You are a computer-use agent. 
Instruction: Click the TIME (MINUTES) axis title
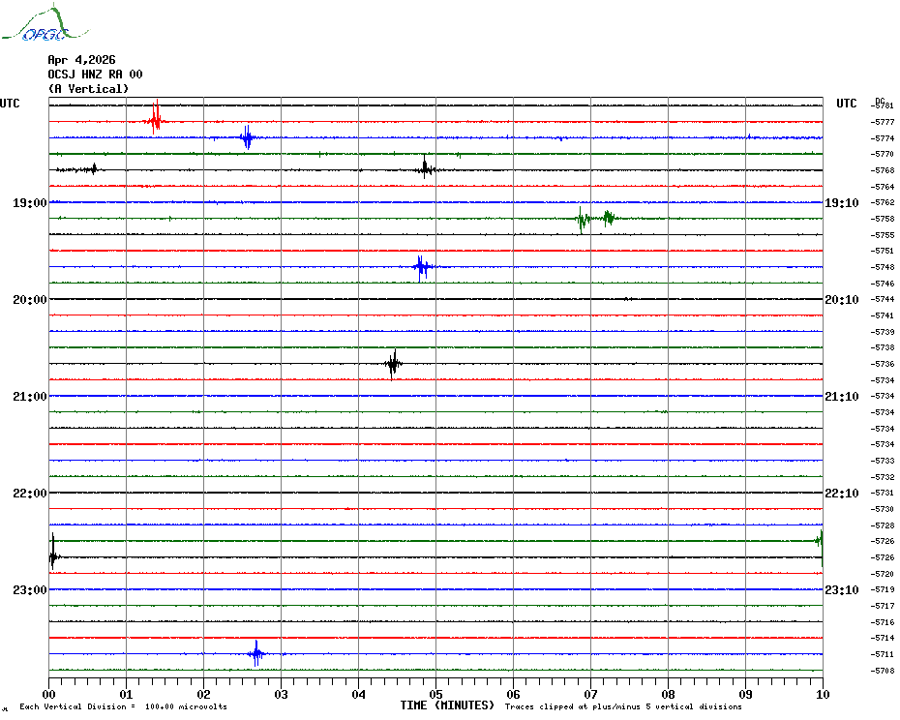(447, 705)
